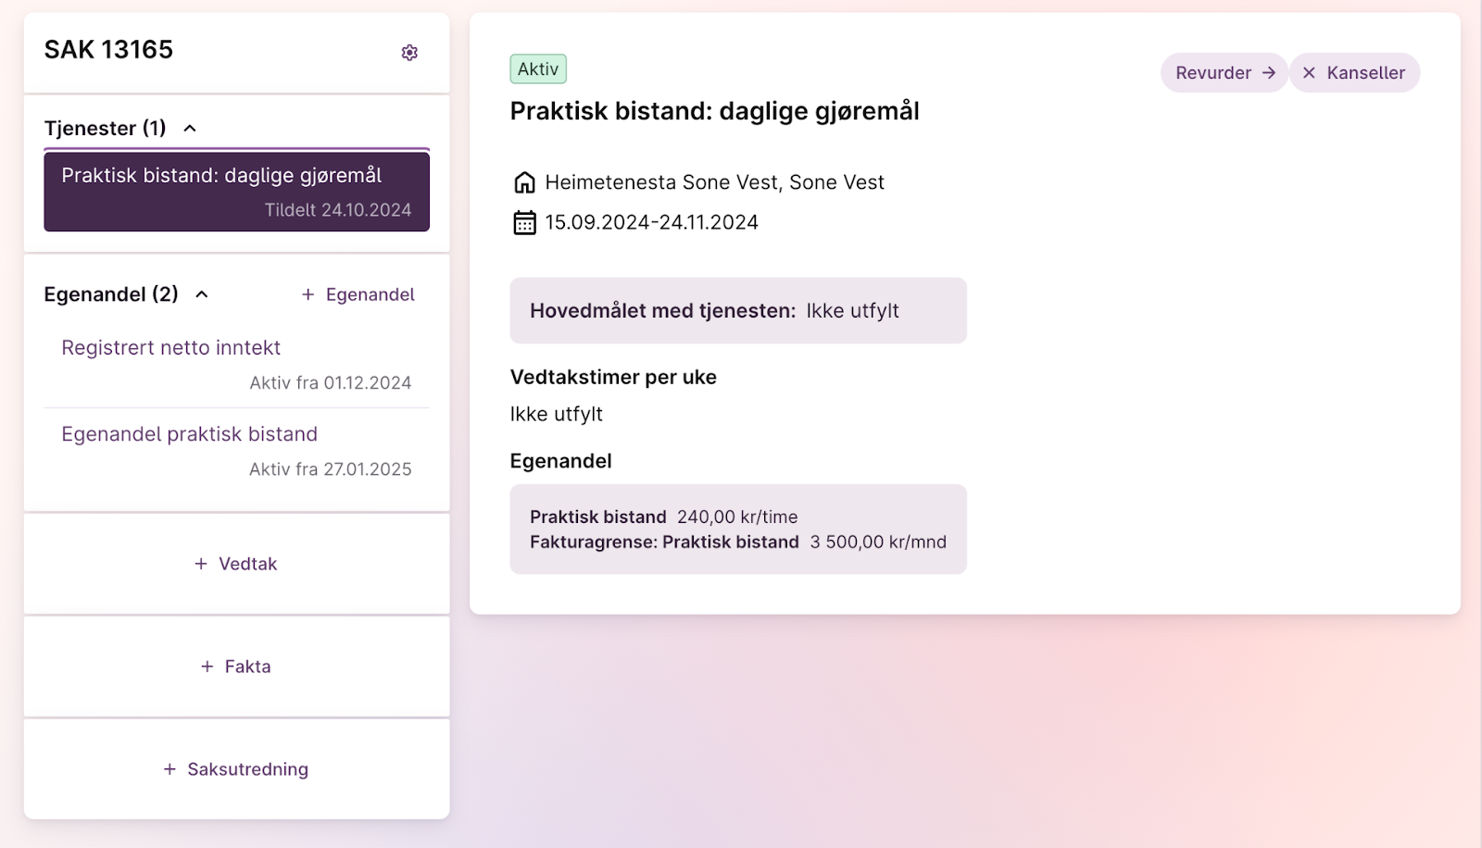
Task: Click the X icon in Kanseller button
Action: pos(1309,72)
